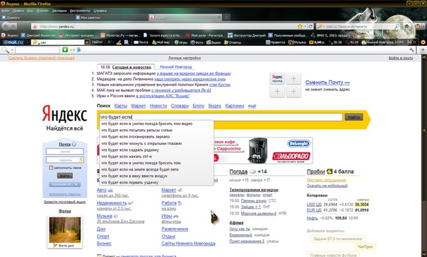Viewport: 427px width, 257px height.
Task: Click the Войти login button
Action: coord(64,176)
